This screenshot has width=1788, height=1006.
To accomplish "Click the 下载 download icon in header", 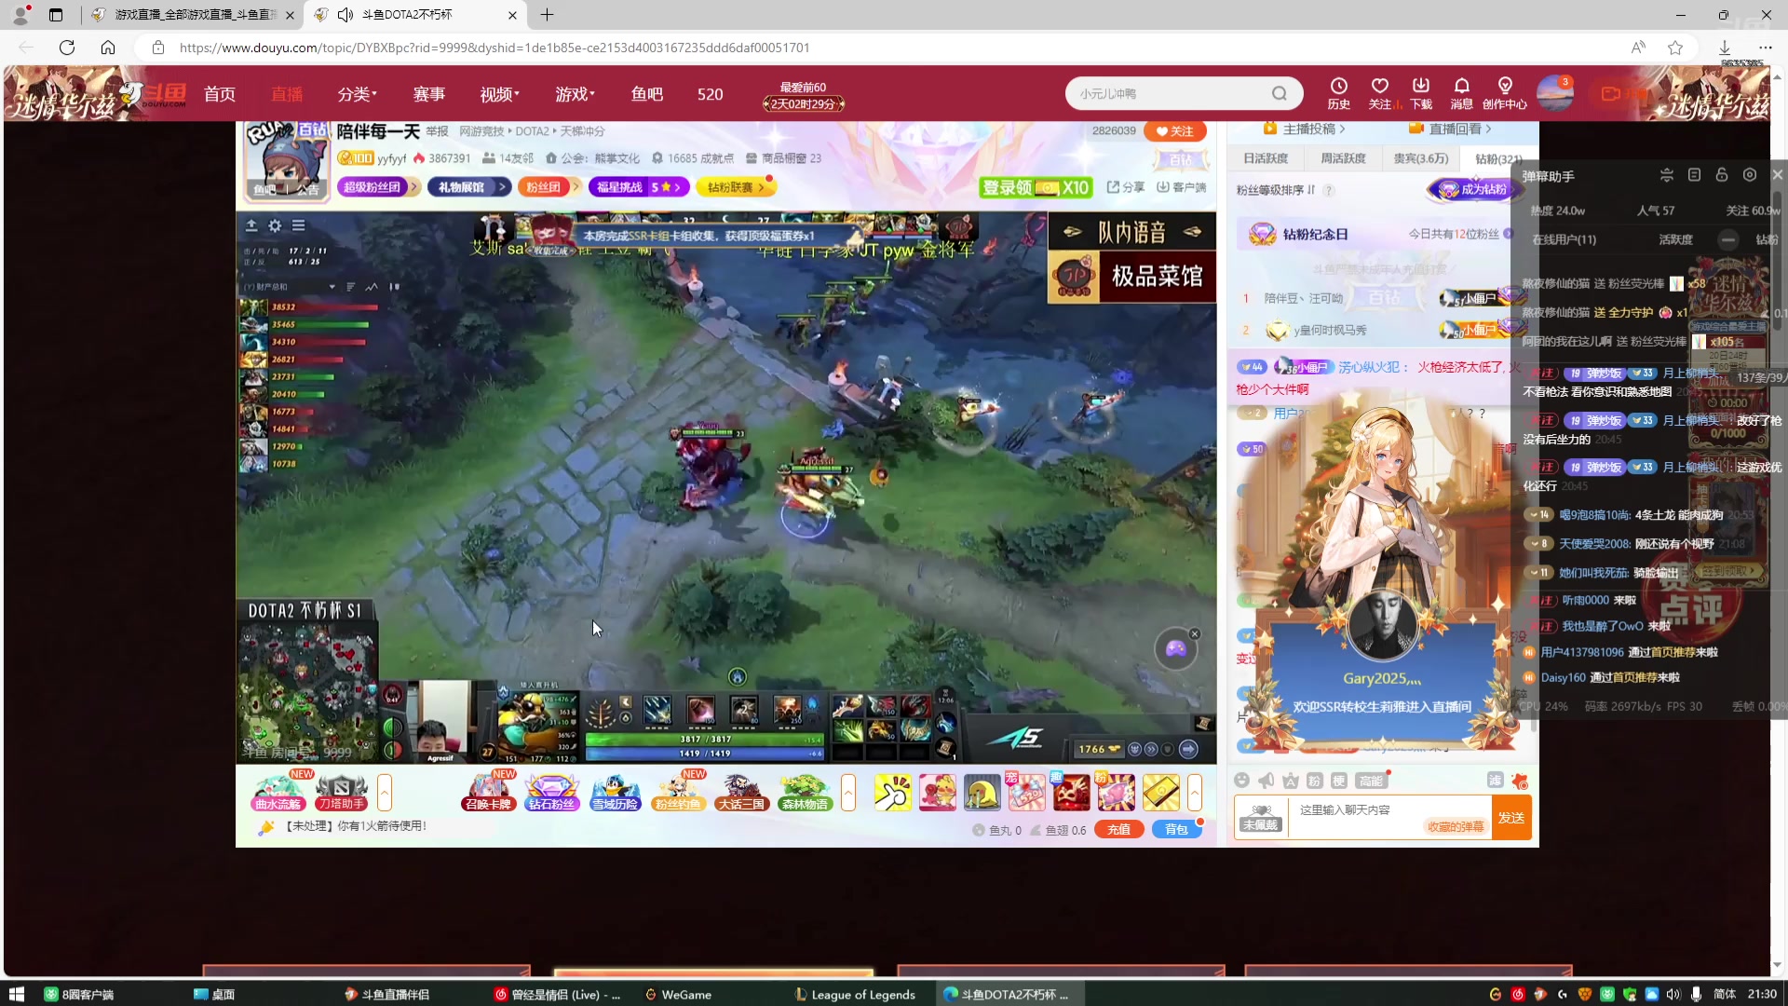I will coord(1421,93).
